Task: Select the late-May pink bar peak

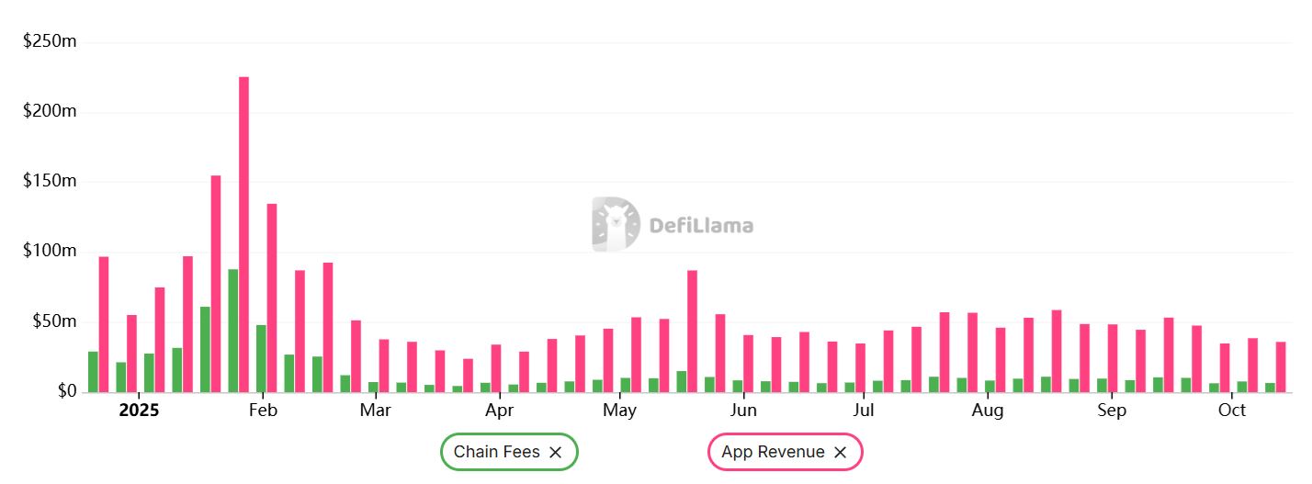Action: 692,331
